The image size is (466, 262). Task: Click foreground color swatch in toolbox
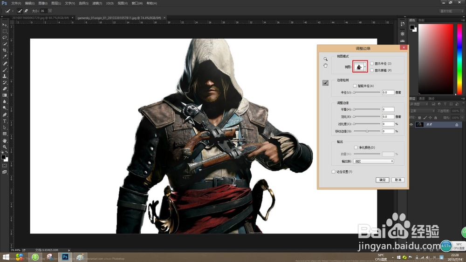(3, 157)
